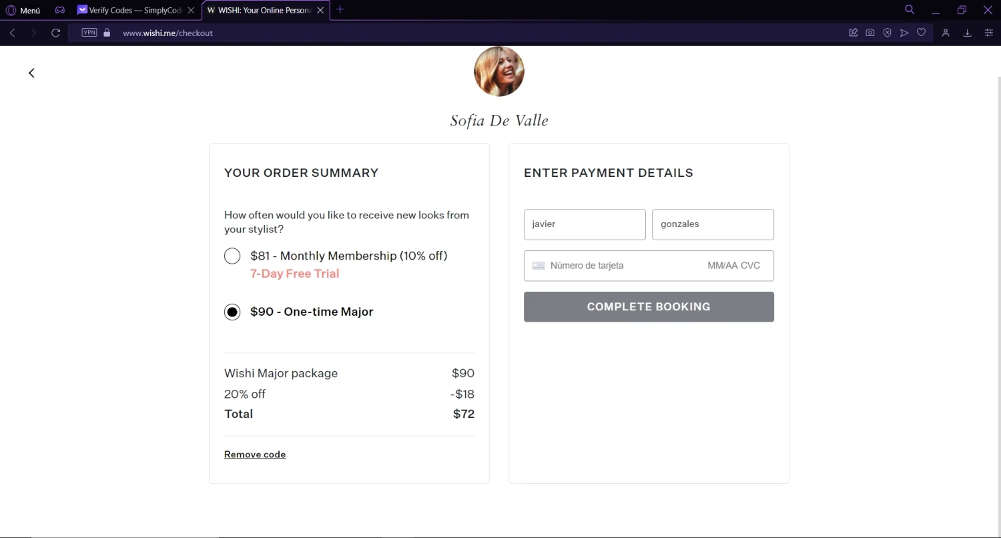
Task: Select $81 Monthly Membership radio button
Action: 232,256
